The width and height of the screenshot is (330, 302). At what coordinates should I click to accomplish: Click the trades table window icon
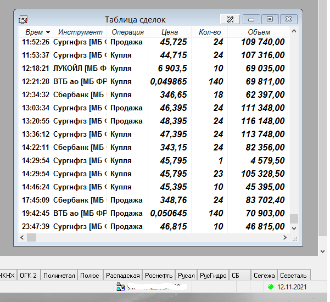(x=23, y=19)
